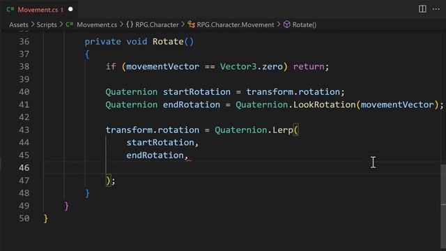Click the 'Rotate' method name on line 36
This screenshot has width=446, height=251.
(168, 42)
